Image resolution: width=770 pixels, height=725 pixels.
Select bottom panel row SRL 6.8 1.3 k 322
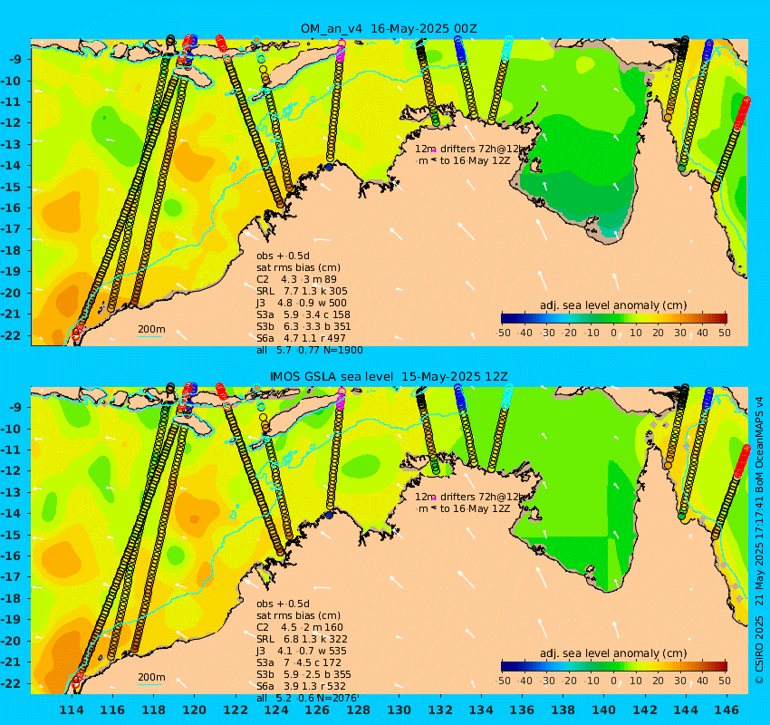[x=302, y=640]
